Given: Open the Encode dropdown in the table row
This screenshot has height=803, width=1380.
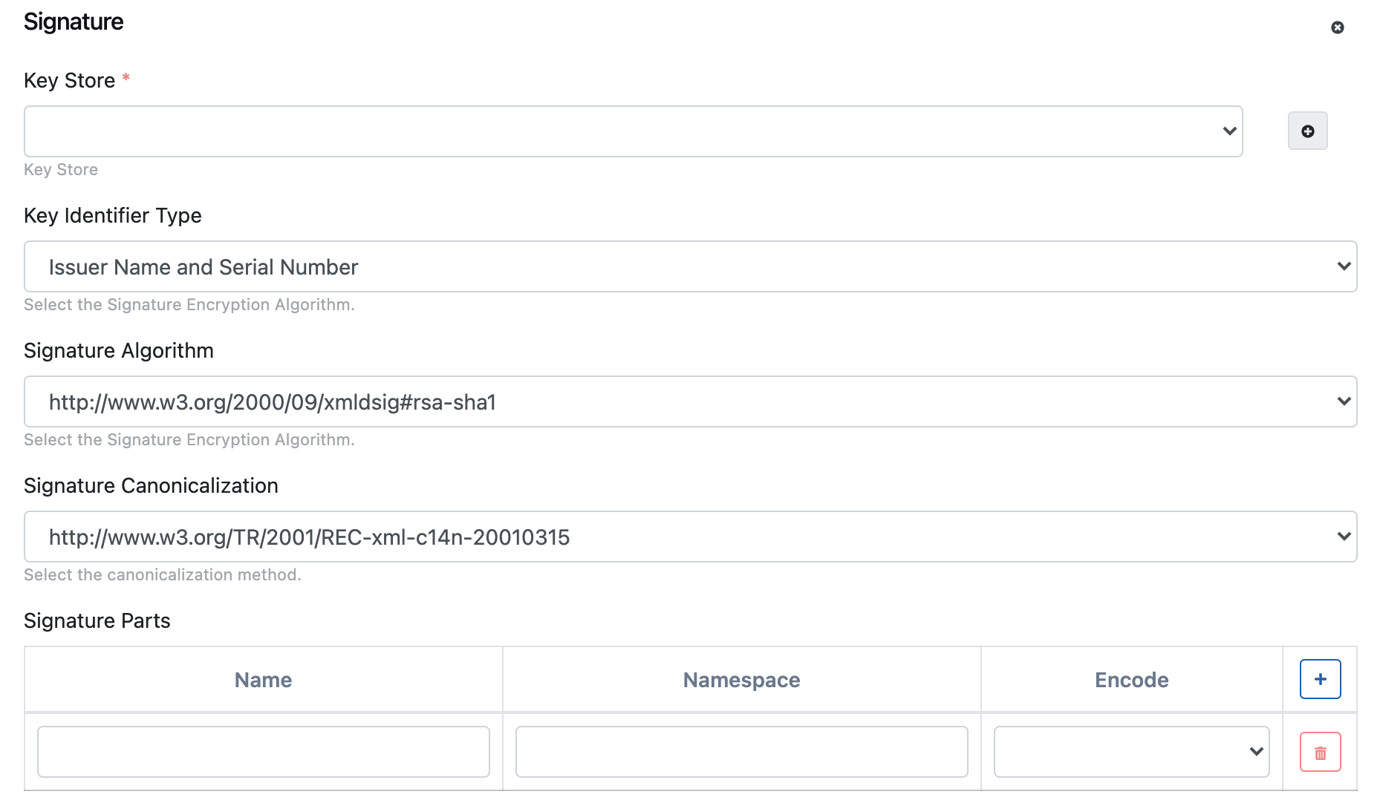Looking at the screenshot, I should point(1130,752).
